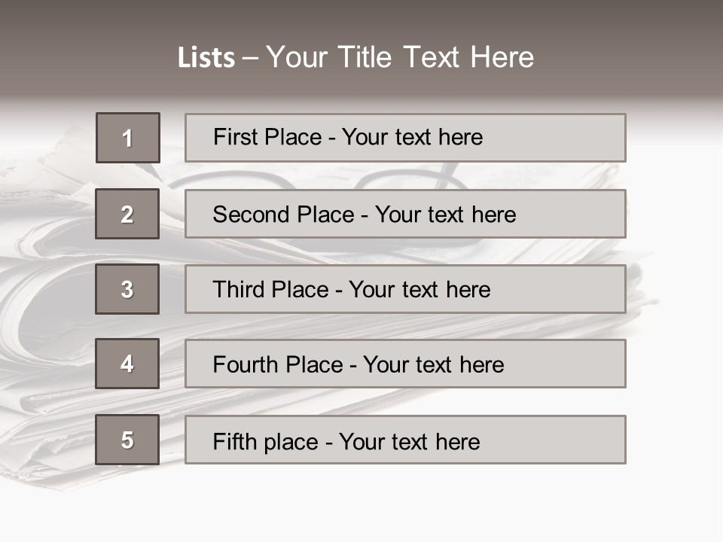This screenshot has width=723, height=542.
Task: Click the number 5 square
Action: tap(127, 440)
